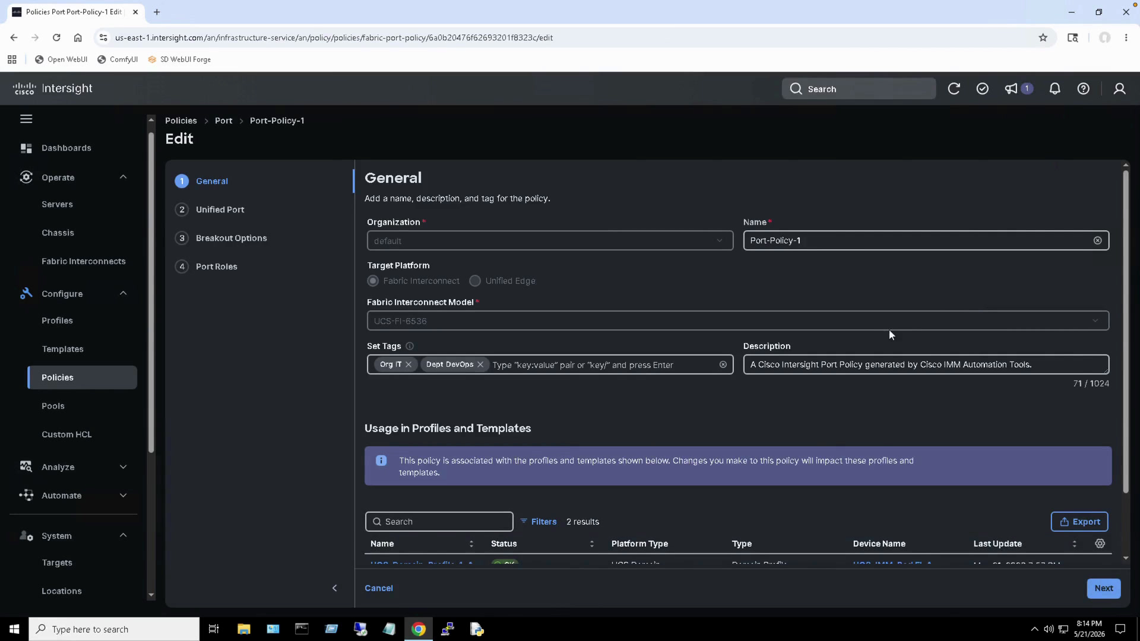Image resolution: width=1140 pixels, height=641 pixels.
Task: Collapse the System sidebar section
Action: [123, 535]
